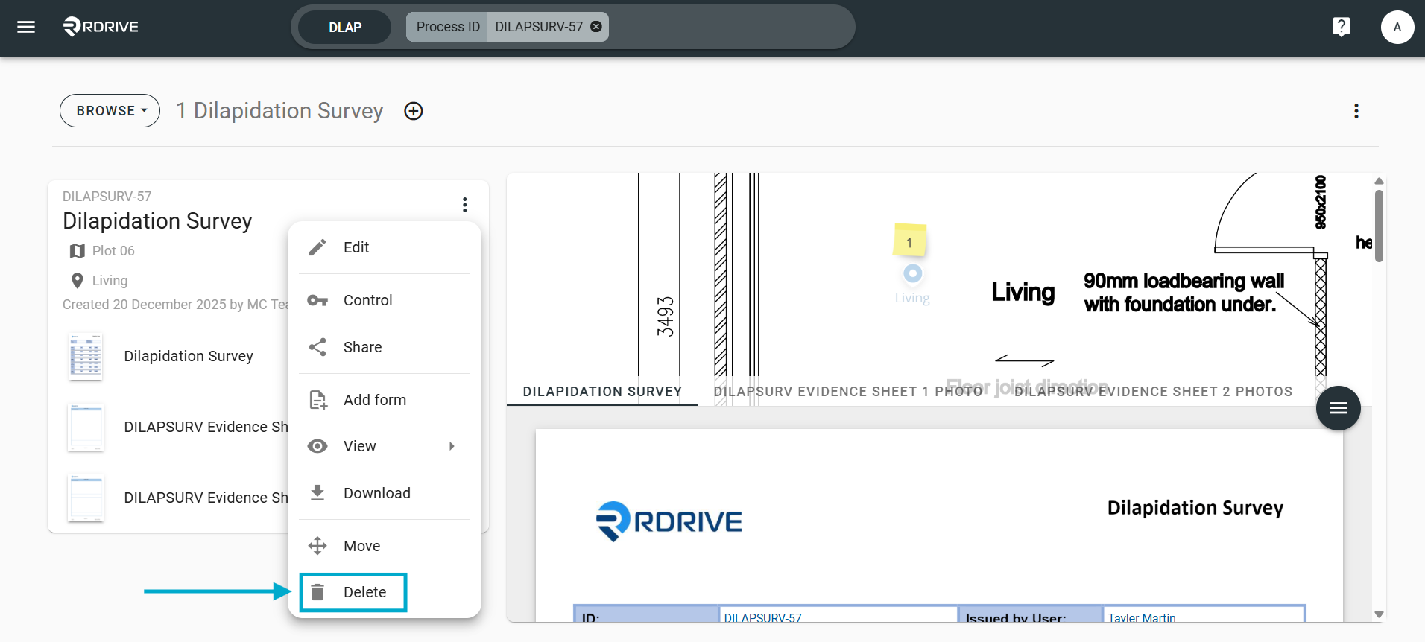
Task: Open the Dilapidation Survey form thumbnail
Action: [86, 357]
